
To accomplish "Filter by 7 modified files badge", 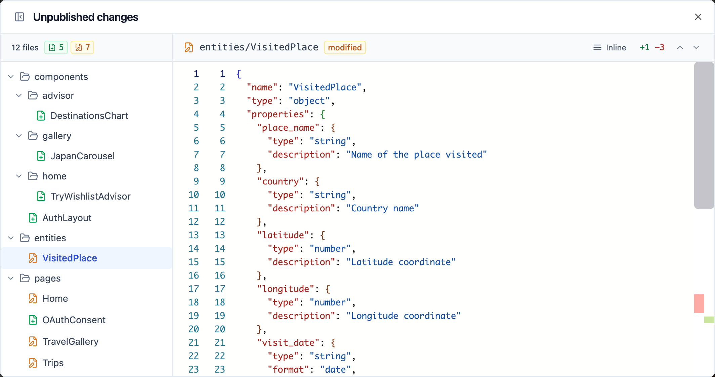I will [x=82, y=47].
